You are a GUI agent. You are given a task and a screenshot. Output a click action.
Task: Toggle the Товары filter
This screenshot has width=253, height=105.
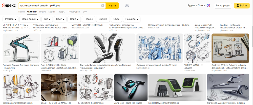coord(88,19)
